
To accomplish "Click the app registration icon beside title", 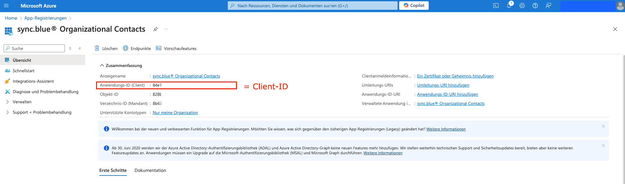I will click(x=9, y=31).
